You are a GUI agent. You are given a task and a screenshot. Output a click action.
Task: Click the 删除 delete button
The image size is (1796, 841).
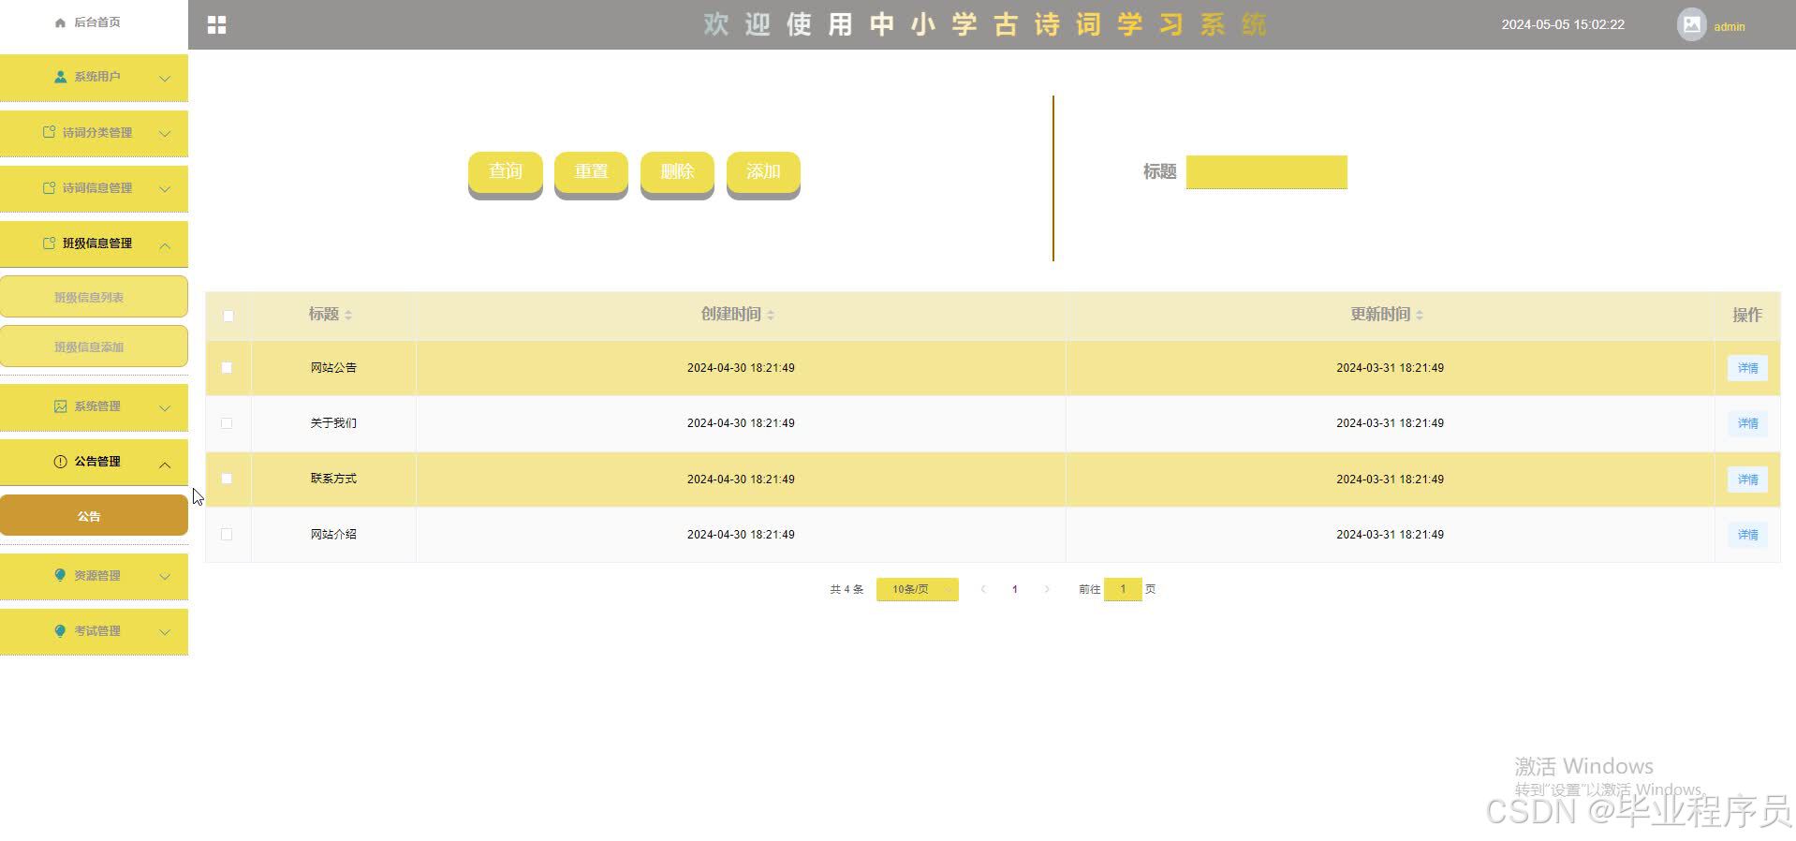tap(677, 173)
